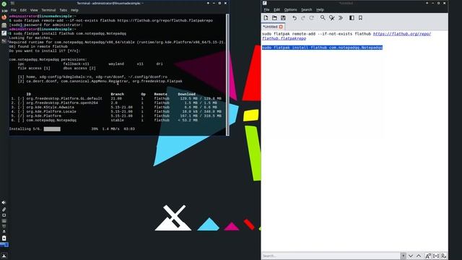
Task: Open the editor's Help menu
Action: click(x=320, y=9)
